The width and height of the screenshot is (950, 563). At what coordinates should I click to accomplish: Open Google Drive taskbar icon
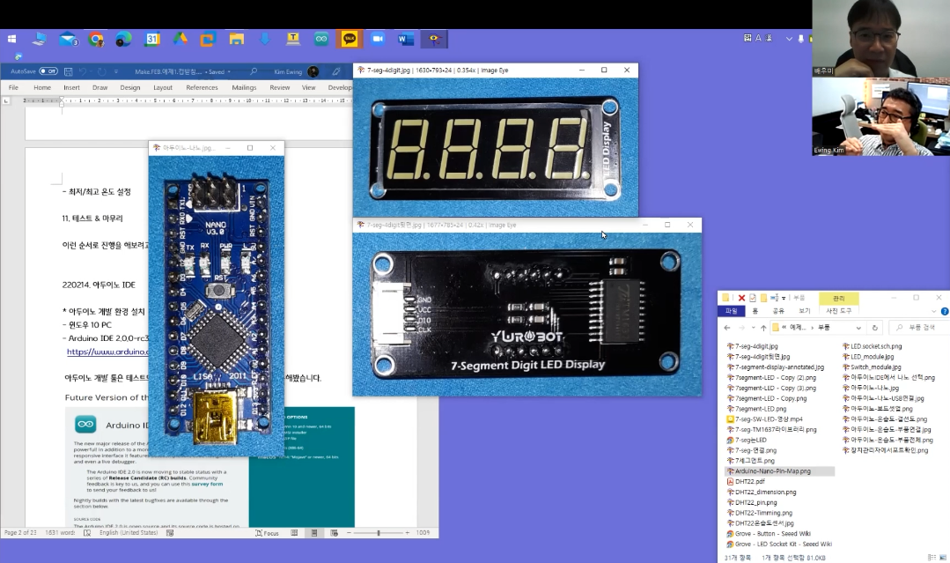[x=180, y=40]
